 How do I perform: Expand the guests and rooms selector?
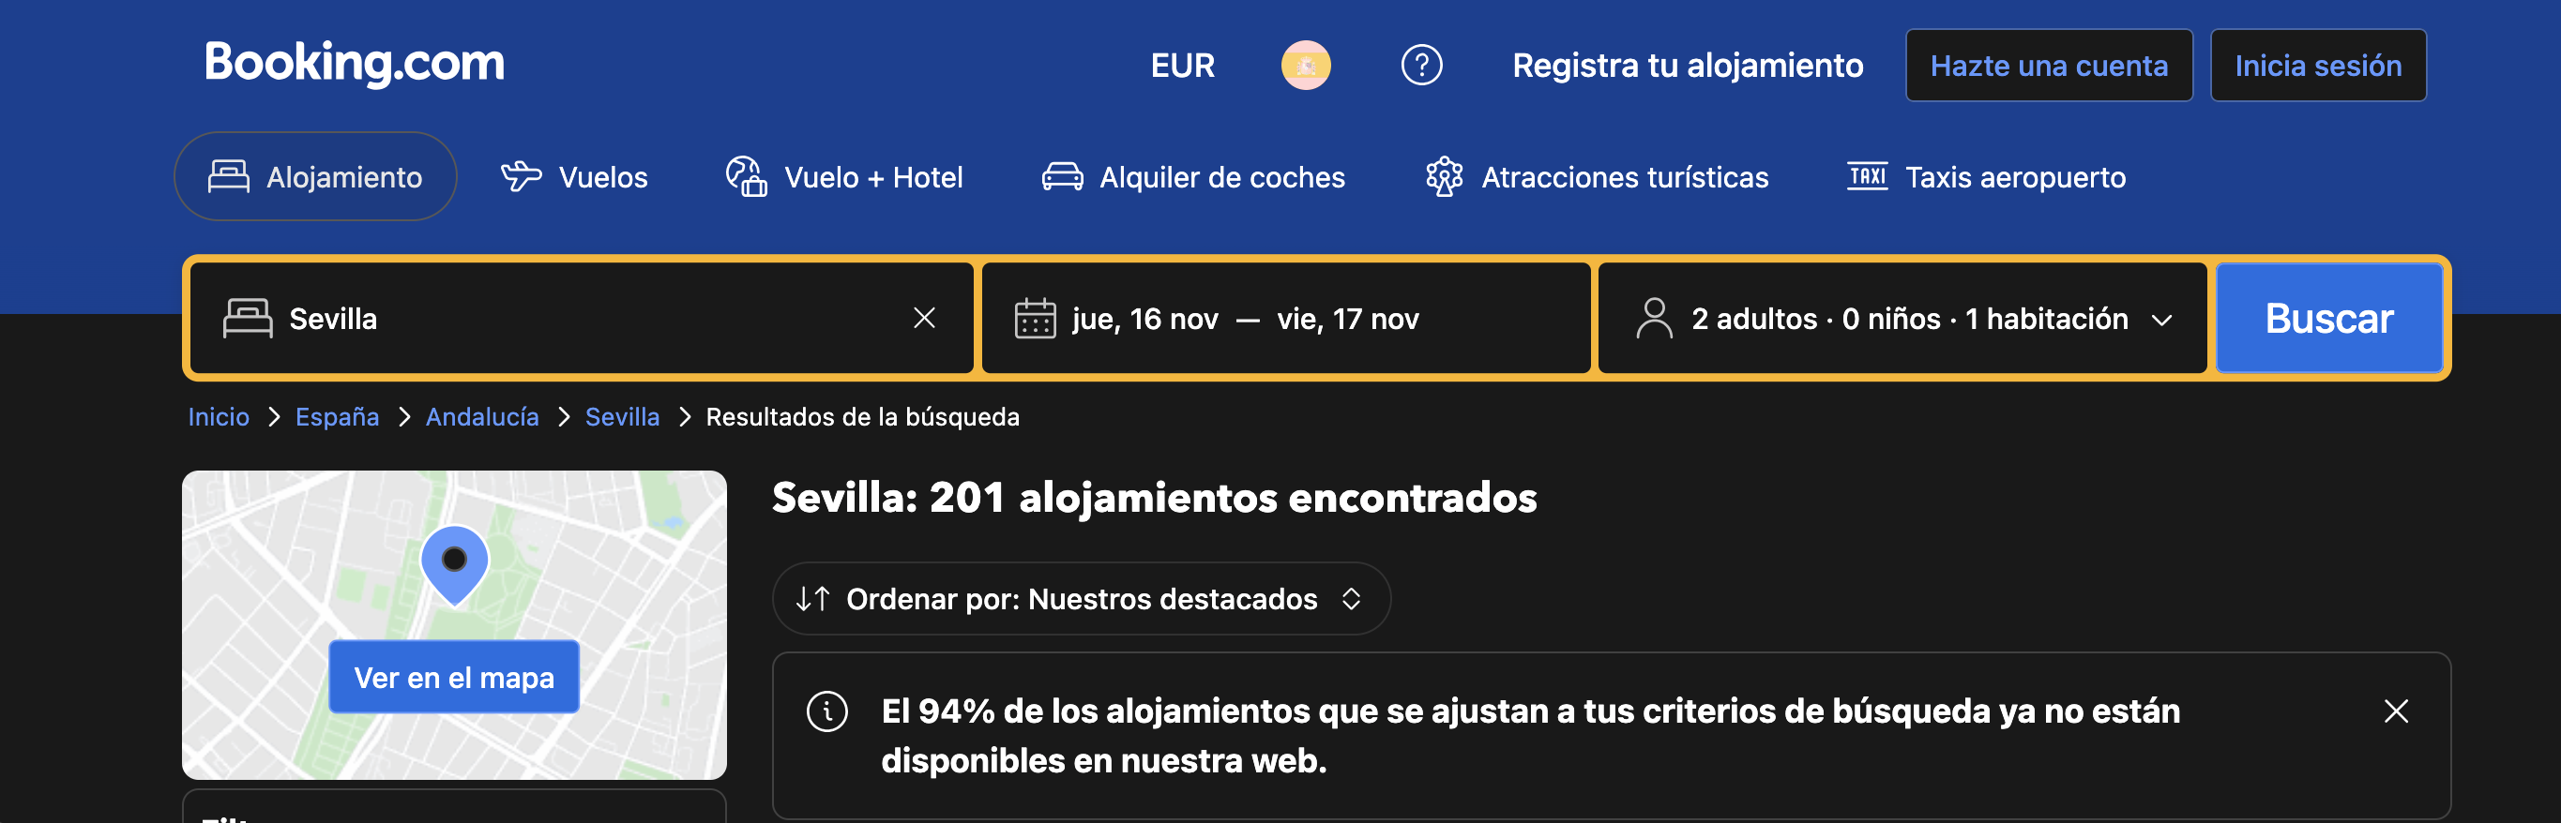[1902, 318]
